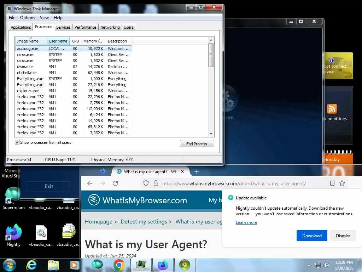Image resolution: width=362 pixels, height=272 pixels.
Task: Open Start menu orb on taskbar
Action: (9, 265)
